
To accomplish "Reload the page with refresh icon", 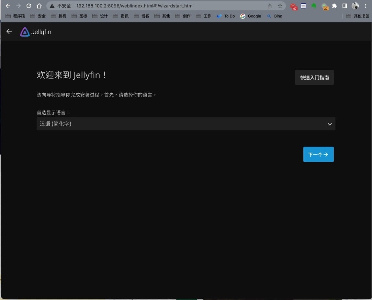I will 29,6.
